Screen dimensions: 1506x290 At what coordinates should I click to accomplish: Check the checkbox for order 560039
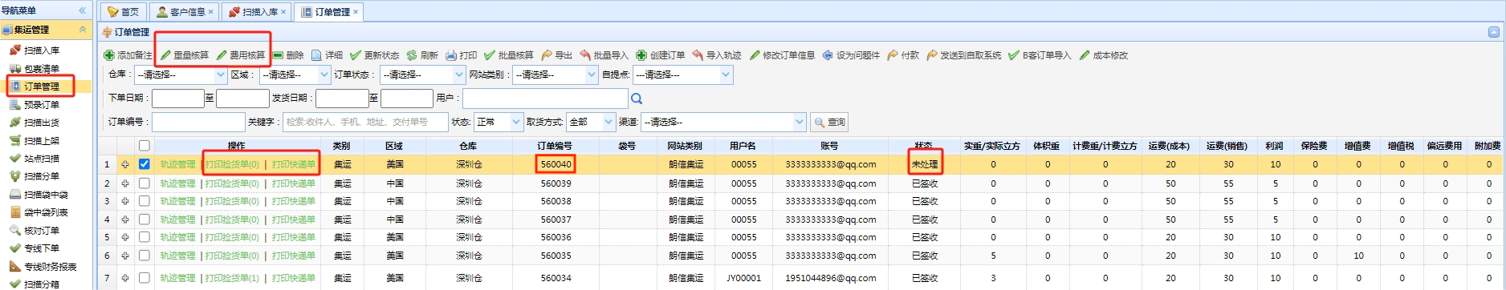pos(144,183)
